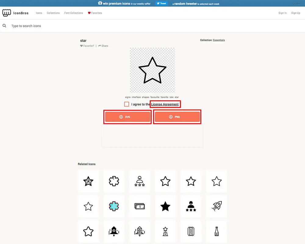
Task: Tick the I agree to license checkbox
Action: click(127, 104)
